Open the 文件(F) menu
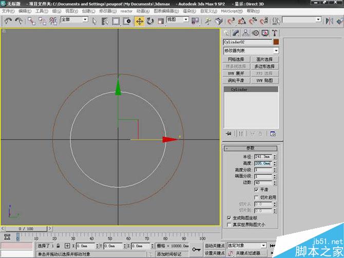The height and width of the screenshot is (258, 344). [x=8, y=11]
